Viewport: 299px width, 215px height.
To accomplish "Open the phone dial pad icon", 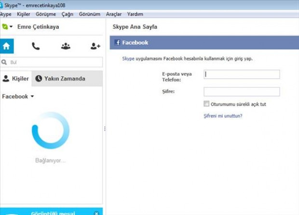I will [x=36, y=46].
